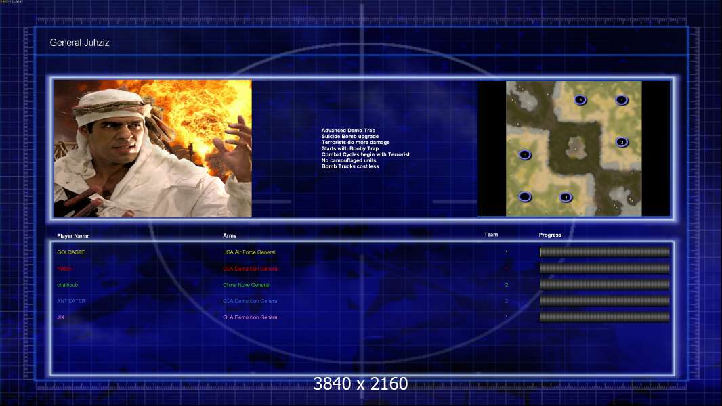Select player name ANT EATER
The height and width of the screenshot is (406, 722).
71,301
